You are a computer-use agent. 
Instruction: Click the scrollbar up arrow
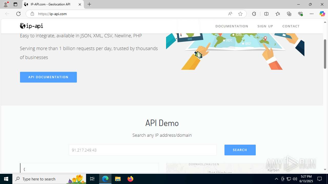325,22
